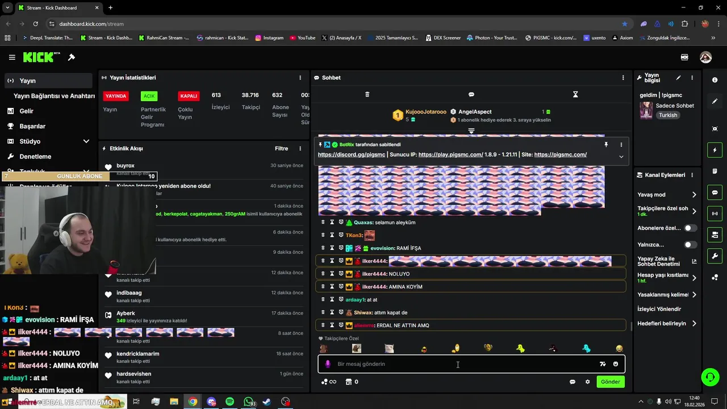
Task: Open the play.pigsmc.com link
Action: tap(450, 155)
